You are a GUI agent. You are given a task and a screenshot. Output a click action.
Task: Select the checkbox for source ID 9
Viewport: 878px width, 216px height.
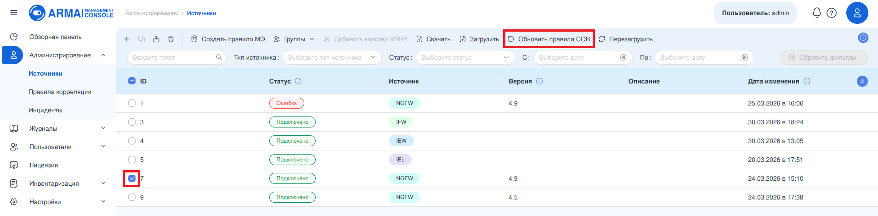(132, 197)
